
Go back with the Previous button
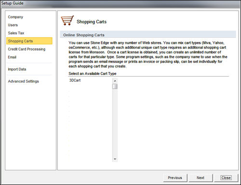click(175, 178)
